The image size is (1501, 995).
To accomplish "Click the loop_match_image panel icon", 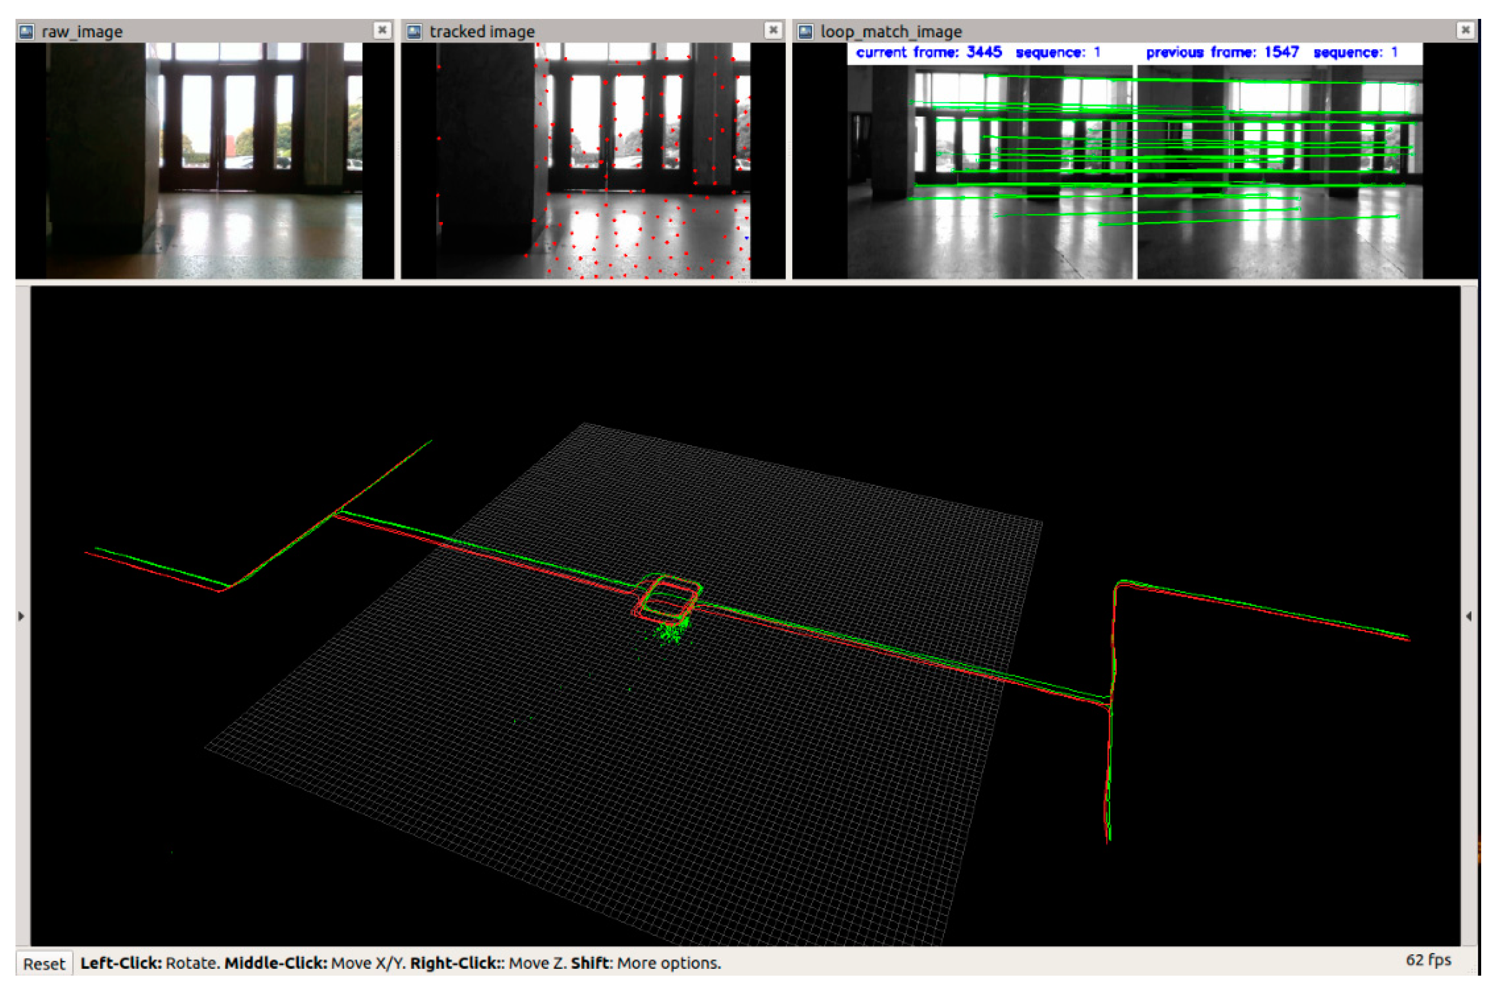I will pos(805,32).
